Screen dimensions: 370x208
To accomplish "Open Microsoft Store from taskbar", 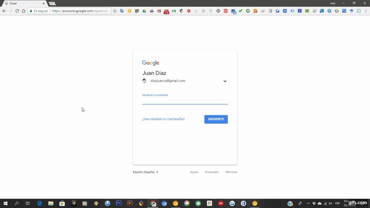I will pyautogui.click(x=62, y=203).
